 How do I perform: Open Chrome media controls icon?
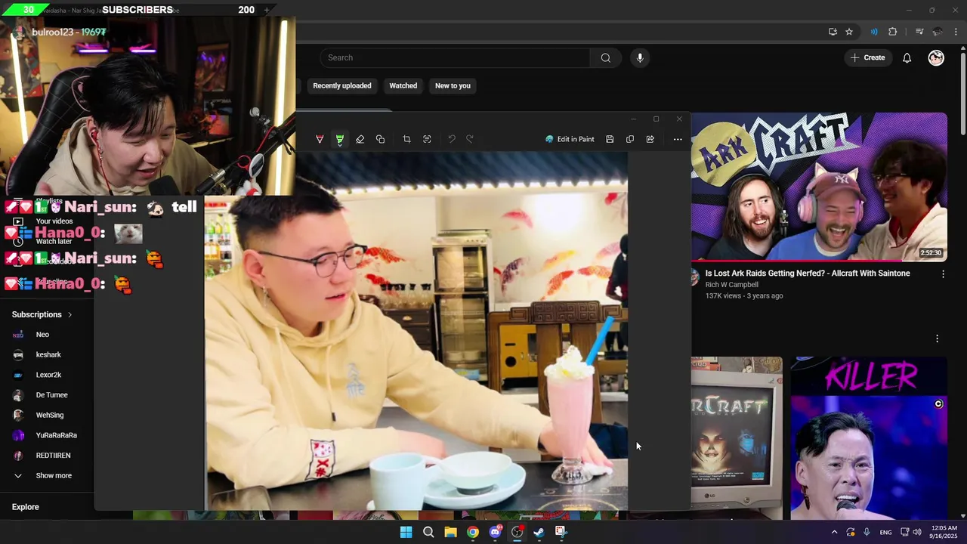919,32
